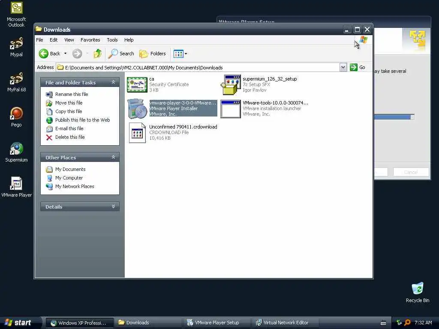
Task: Open the Favorites menu
Action: 90,40
